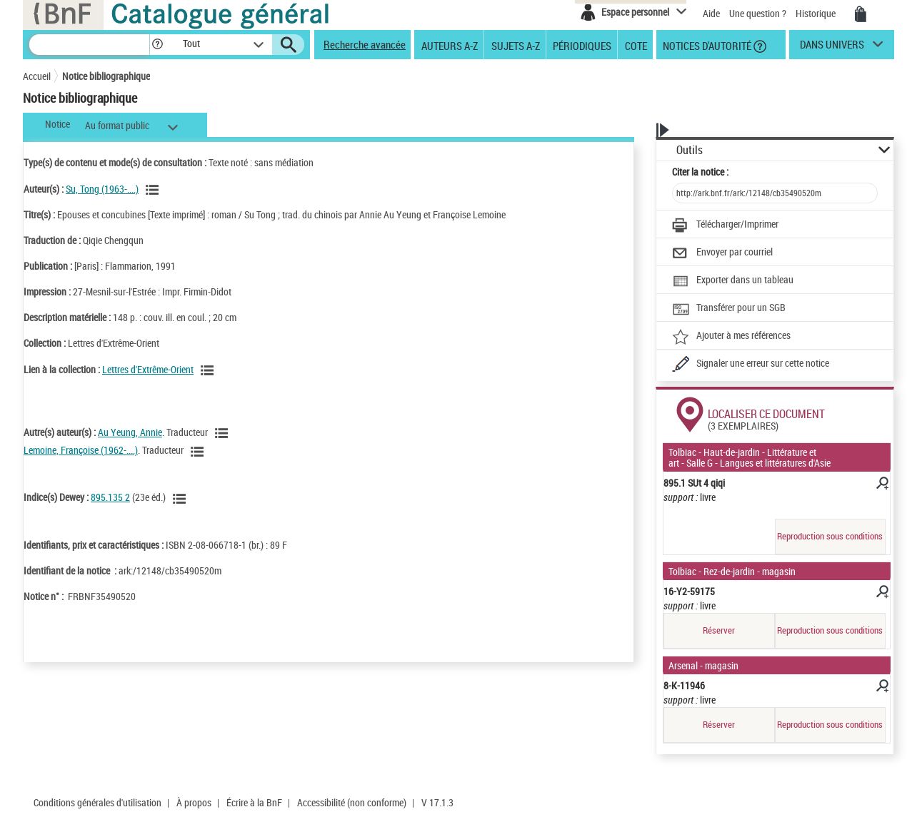917x817 pixels.
Task: Click magnifier icon for copy 16-Y2-59175
Action: click(x=883, y=592)
